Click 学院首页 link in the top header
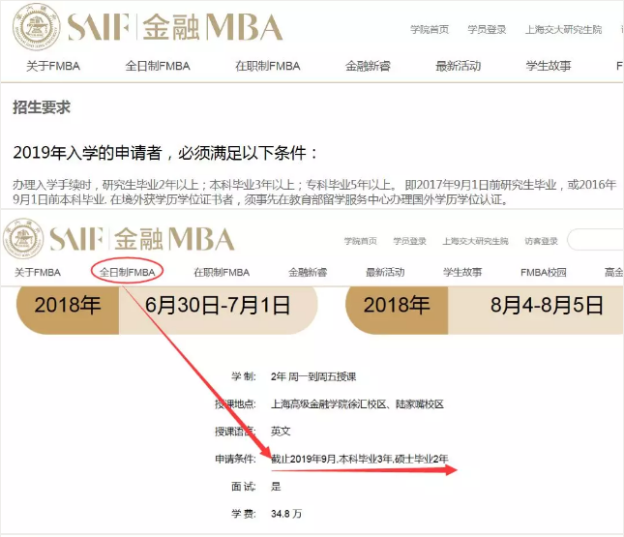This screenshot has width=624, height=537. 430,29
